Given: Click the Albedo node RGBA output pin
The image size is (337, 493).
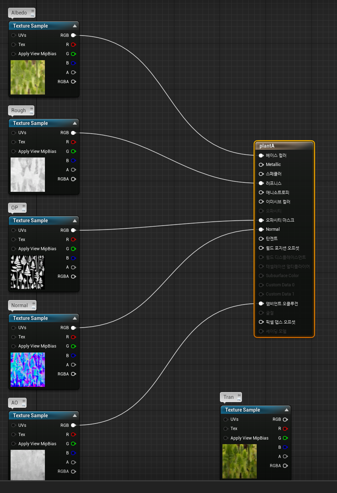Looking at the screenshot, I should (74, 81).
